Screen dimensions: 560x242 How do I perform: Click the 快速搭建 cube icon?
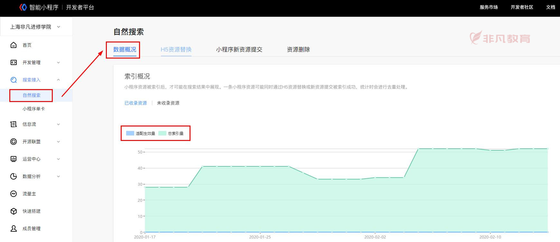click(x=14, y=211)
